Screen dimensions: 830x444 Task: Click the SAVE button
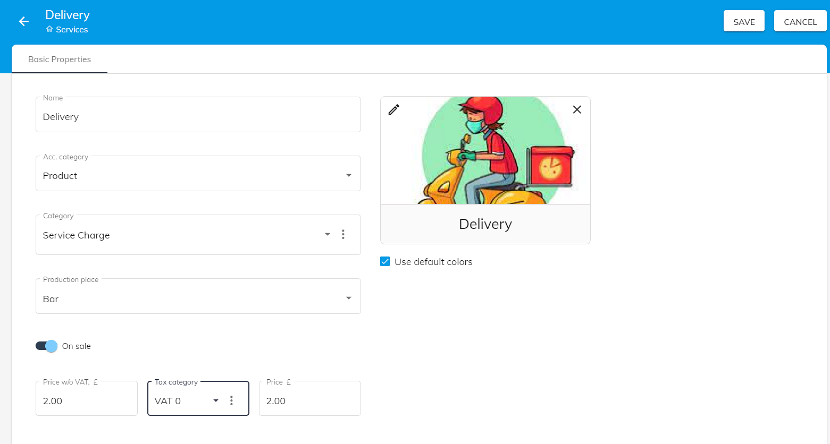(x=744, y=22)
